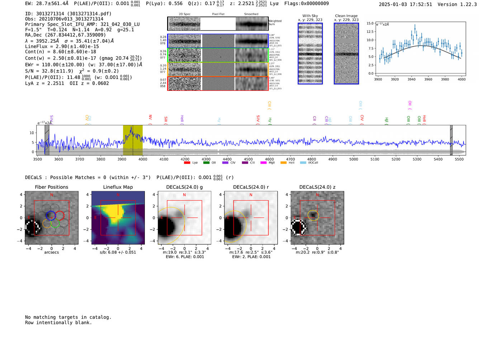Select the blue-framed 2D spectrum fiber row

(x=218, y=41)
